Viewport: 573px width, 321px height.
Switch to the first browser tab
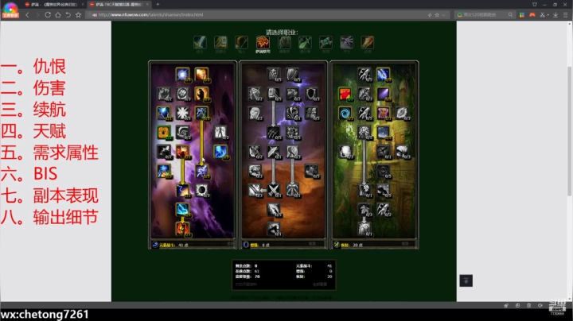[54, 5]
